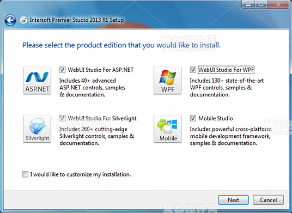The image size is (292, 213).
Task: Click the WebUI Studio For Silverlight label
Action: point(102,118)
